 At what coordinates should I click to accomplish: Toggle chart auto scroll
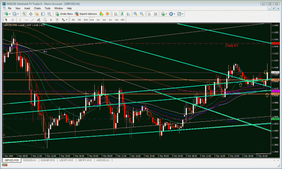149,14
